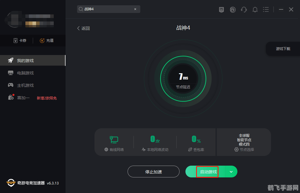The width and height of the screenshot is (300, 193).
Task: Click the search field containing 战神4
Action: [x=106, y=9]
